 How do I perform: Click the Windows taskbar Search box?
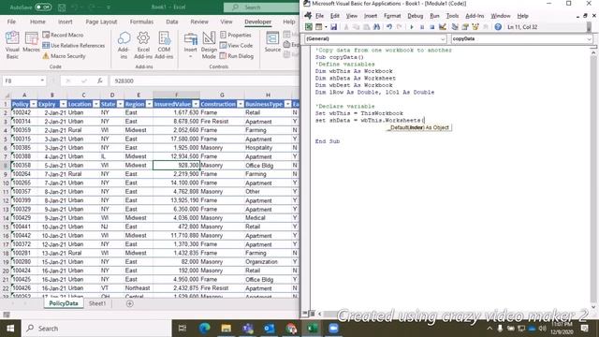(x=95, y=329)
